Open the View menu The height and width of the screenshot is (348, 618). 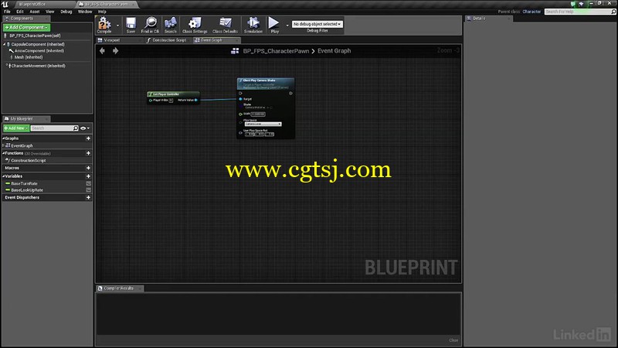click(49, 12)
